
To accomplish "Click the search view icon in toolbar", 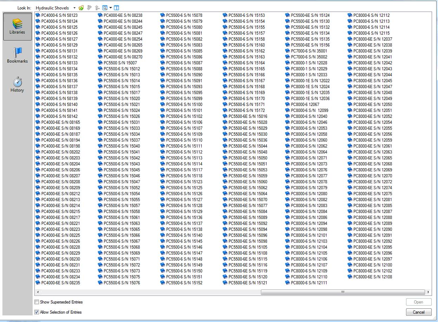I will pos(105,8).
